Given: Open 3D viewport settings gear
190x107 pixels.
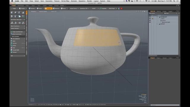Looking at the screenshot, I should point(145,11).
